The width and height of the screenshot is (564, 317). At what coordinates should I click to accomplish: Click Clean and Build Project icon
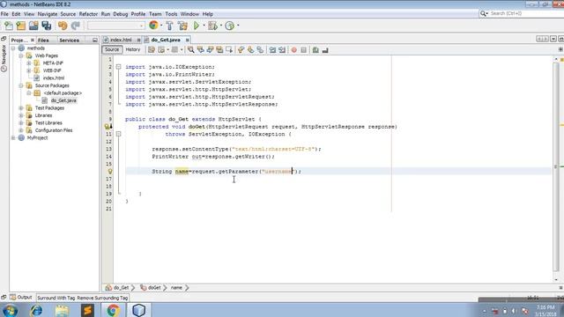pos(182,26)
